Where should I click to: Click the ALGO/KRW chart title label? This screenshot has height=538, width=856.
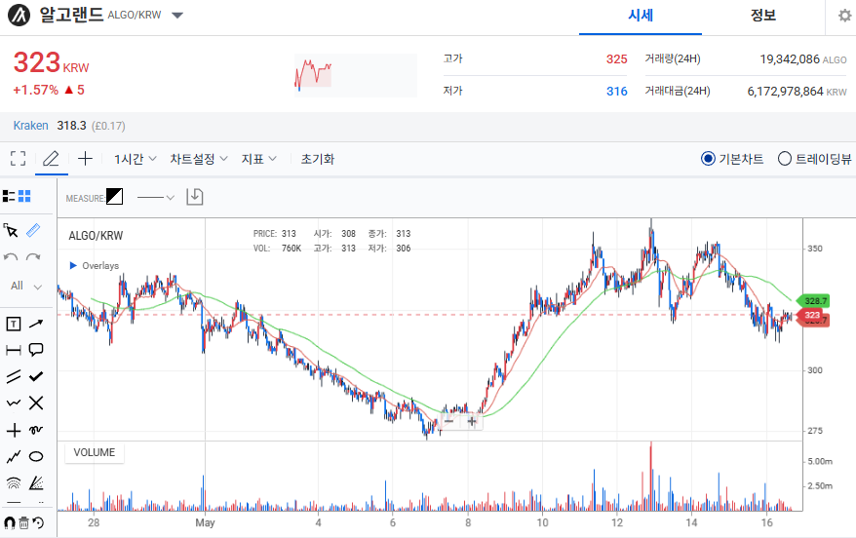click(96, 236)
